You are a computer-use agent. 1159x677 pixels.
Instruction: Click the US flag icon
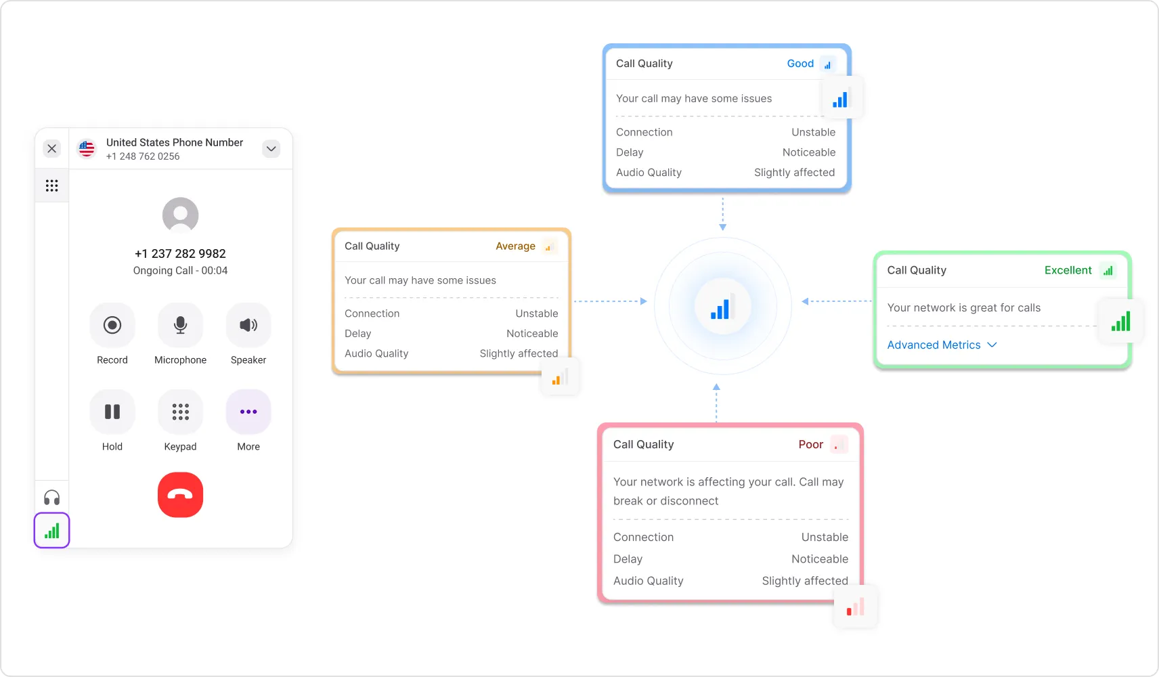coord(87,148)
